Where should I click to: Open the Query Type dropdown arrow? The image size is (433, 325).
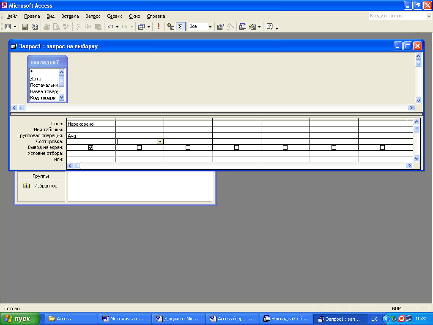[148, 27]
